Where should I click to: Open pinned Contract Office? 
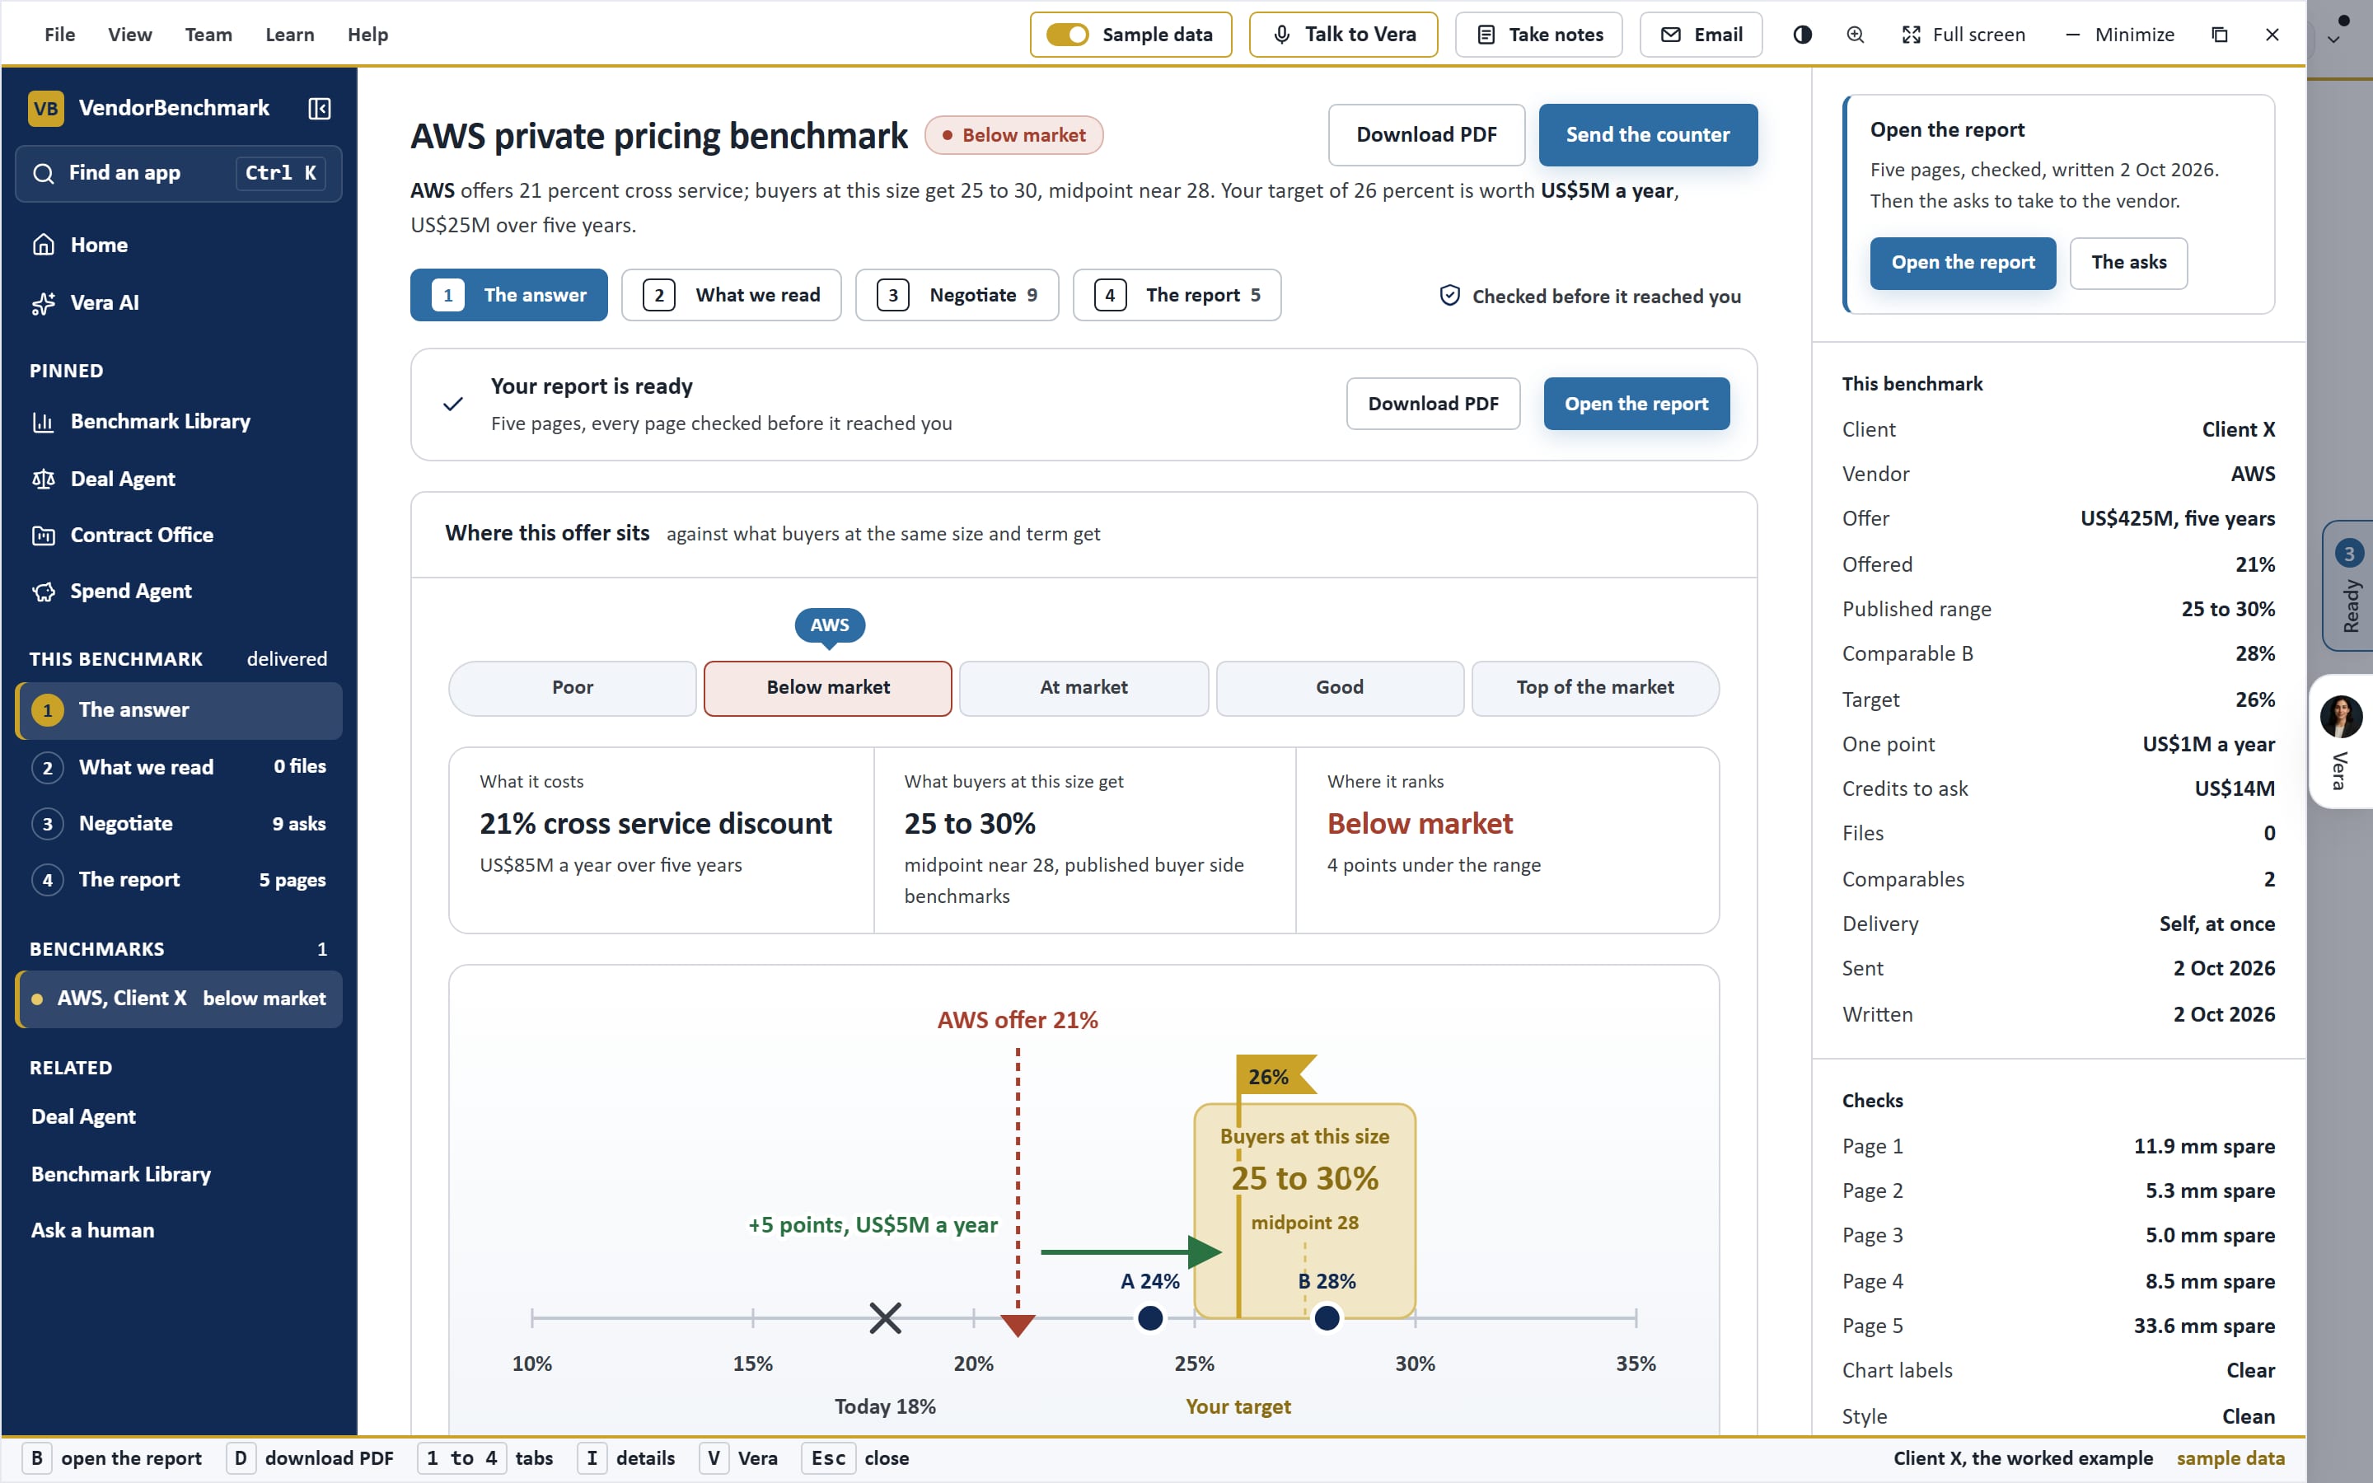[x=179, y=535]
